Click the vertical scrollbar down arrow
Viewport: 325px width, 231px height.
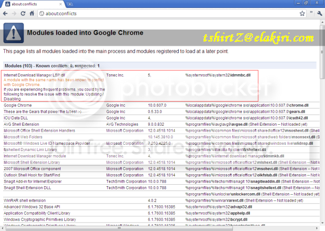(x=322, y=223)
